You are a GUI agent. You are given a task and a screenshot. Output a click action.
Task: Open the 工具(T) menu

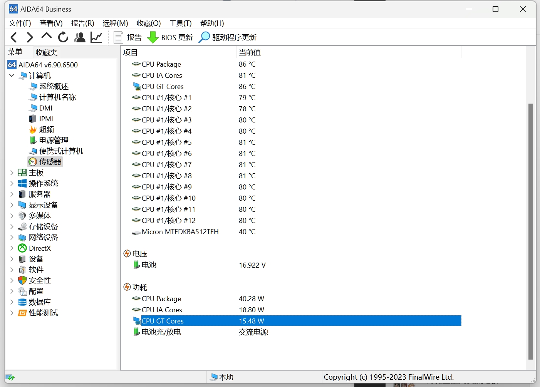click(x=180, y=23)
